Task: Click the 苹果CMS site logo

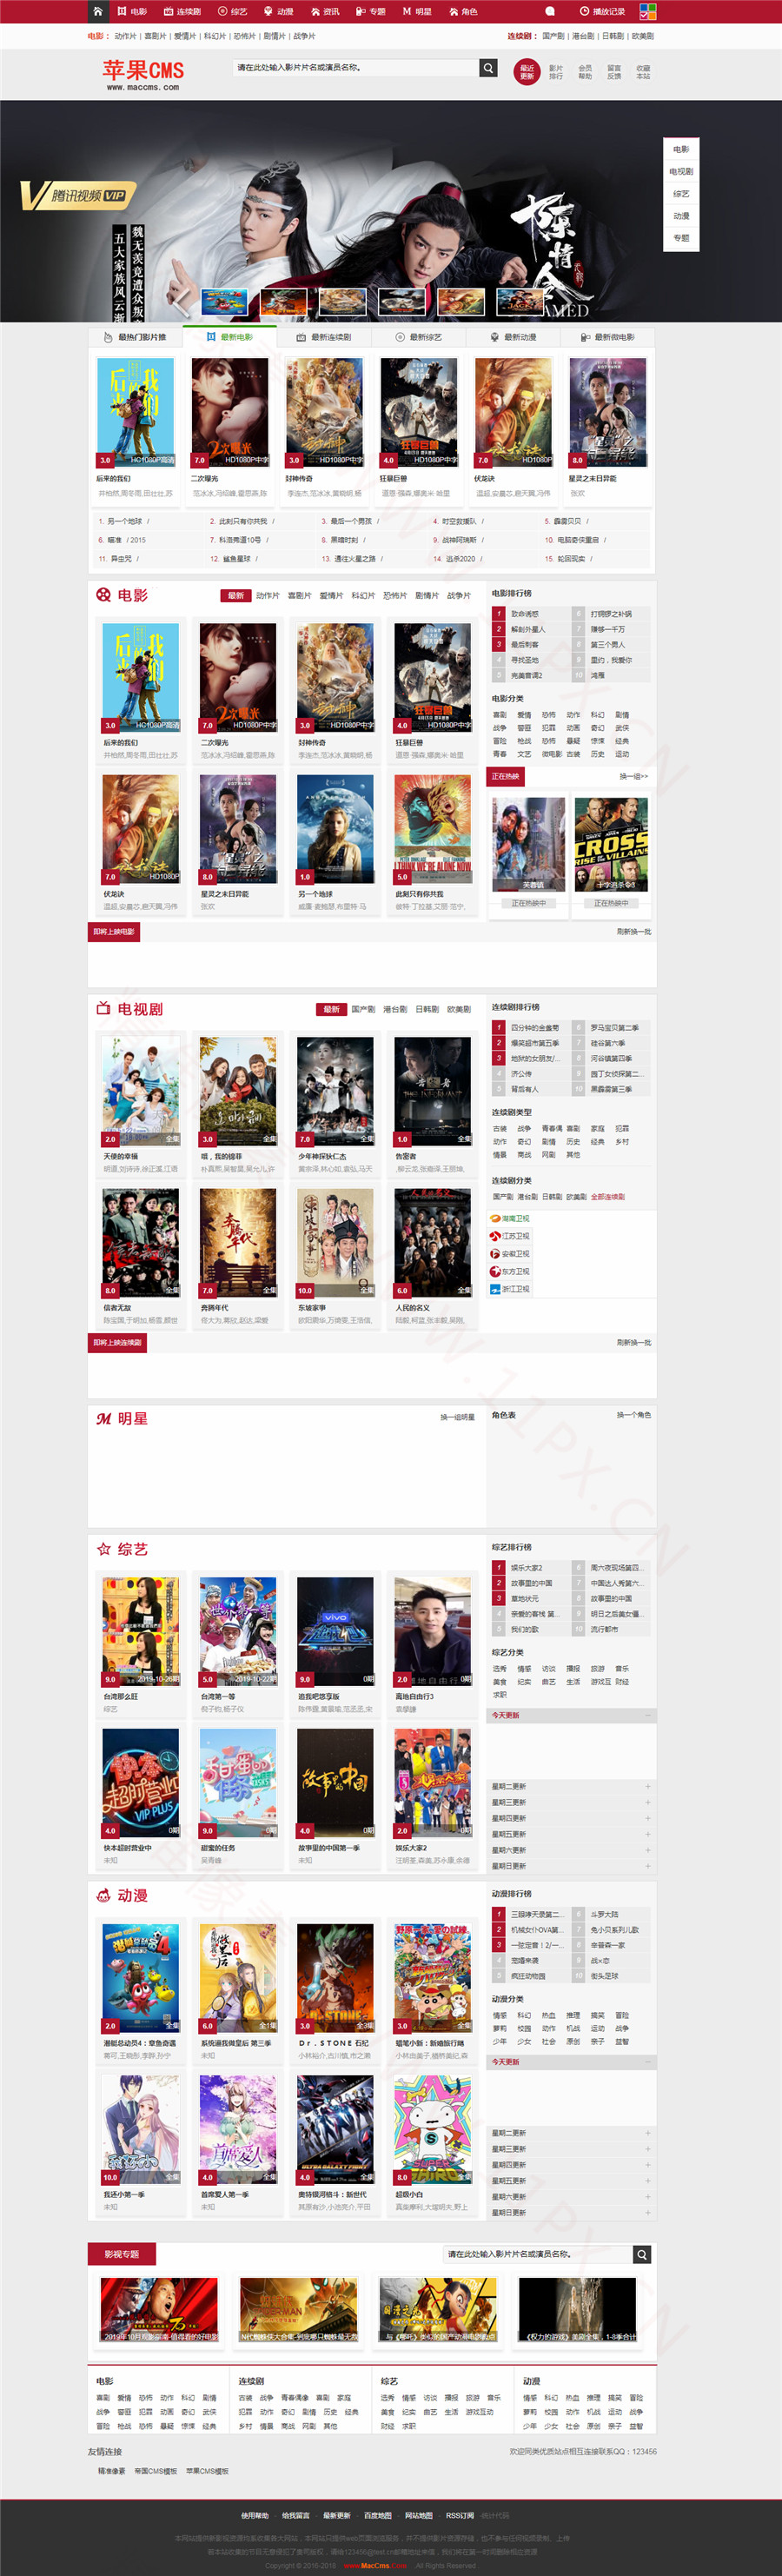Action: click(143, 73)
